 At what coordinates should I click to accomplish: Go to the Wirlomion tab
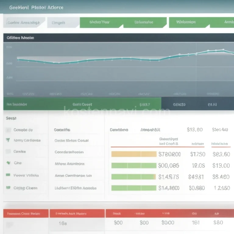(x=186, y=22)
